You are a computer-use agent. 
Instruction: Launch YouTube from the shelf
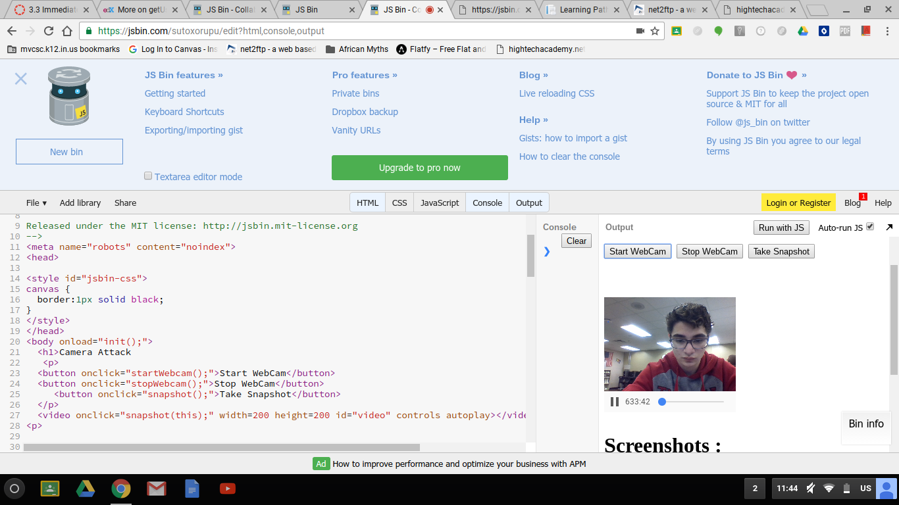click(228, 489)
